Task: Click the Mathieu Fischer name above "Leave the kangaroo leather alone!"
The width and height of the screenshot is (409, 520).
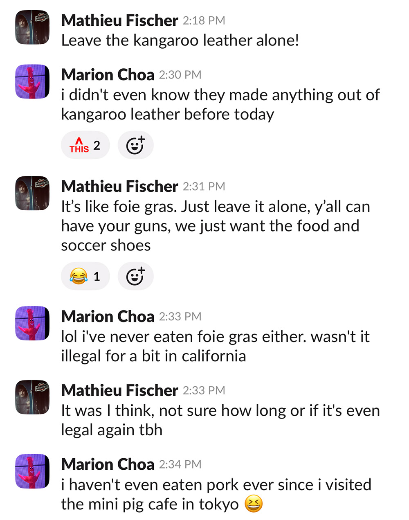Action: 119,20
